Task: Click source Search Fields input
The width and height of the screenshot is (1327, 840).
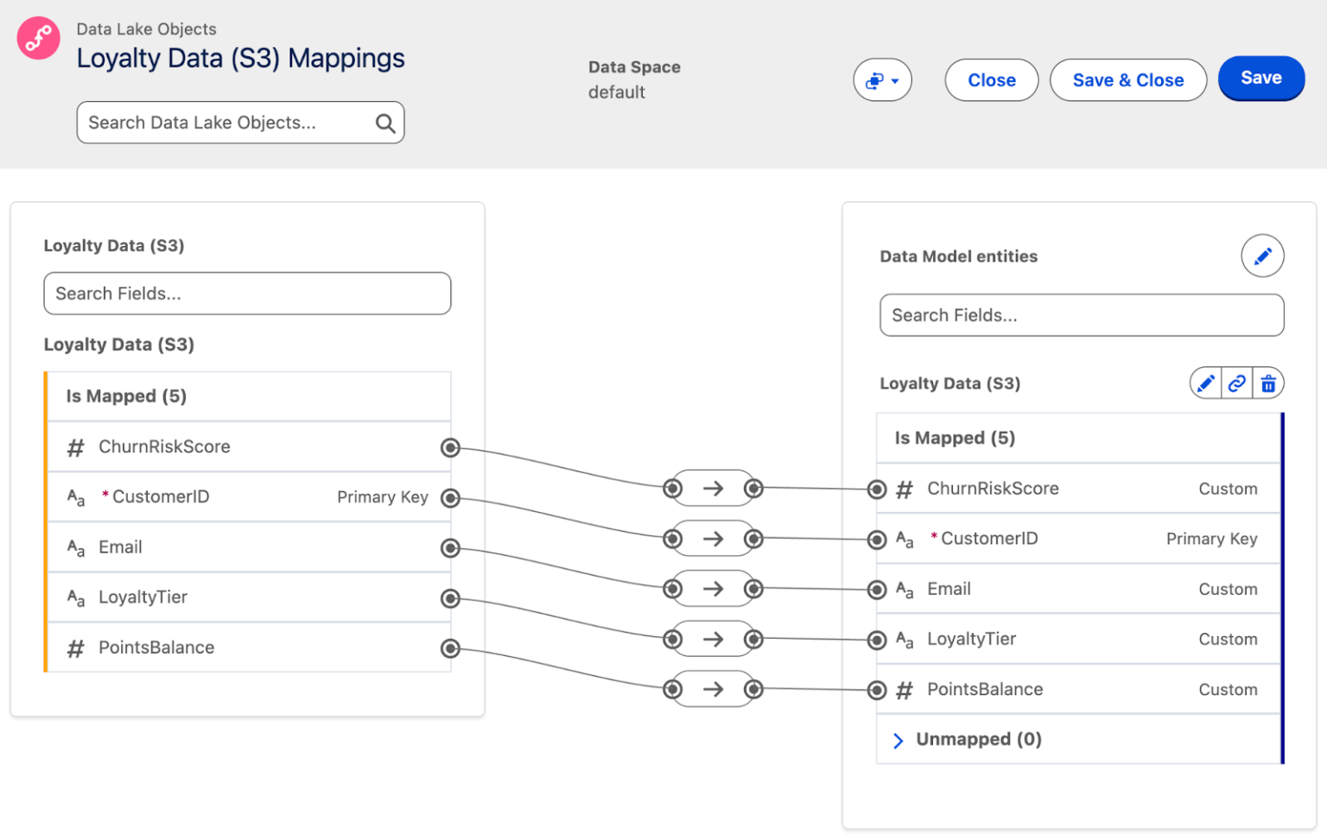Action: coord(247,294)
